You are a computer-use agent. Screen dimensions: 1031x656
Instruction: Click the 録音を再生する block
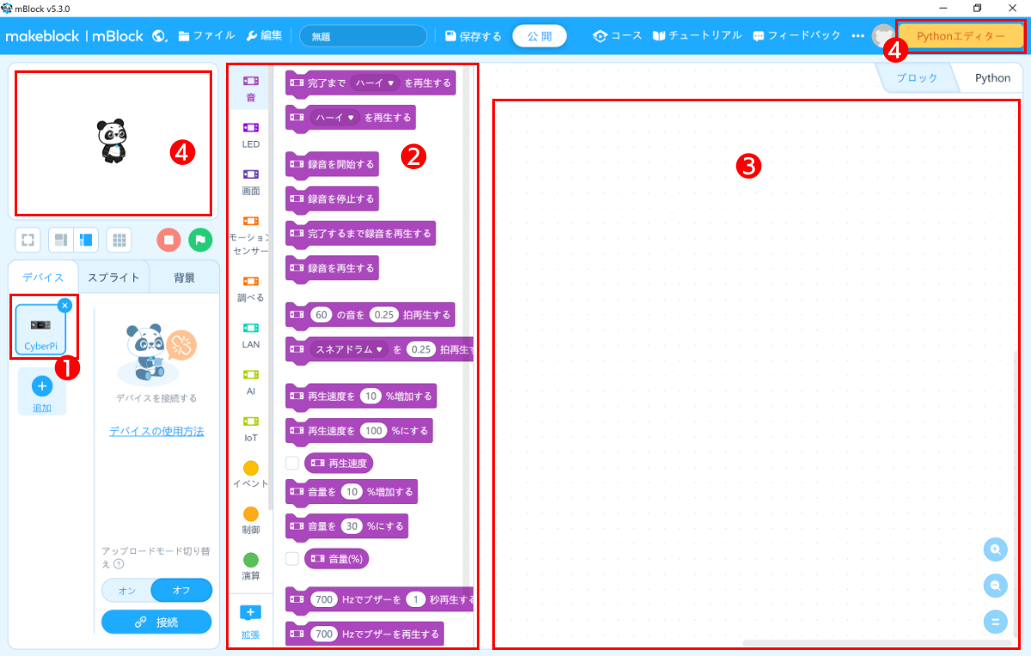[x=332, y=269]
